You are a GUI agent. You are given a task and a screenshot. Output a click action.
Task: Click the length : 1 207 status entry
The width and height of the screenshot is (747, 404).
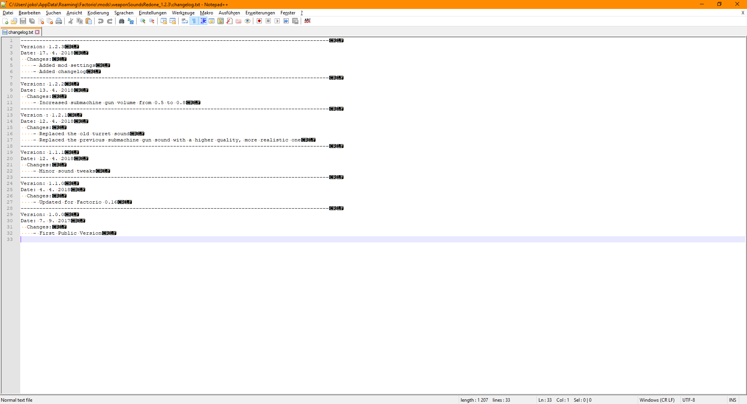[474, 400]
